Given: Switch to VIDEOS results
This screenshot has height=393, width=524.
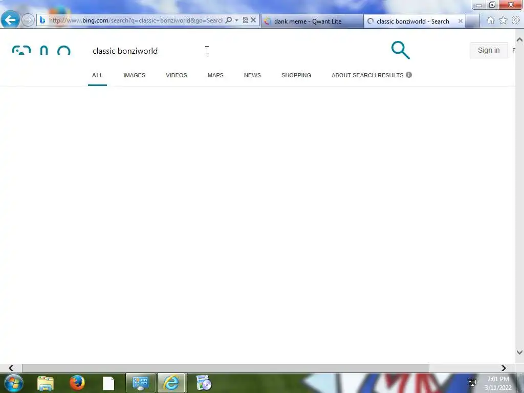Looking at the screenshot, I should tap(177, 76).
